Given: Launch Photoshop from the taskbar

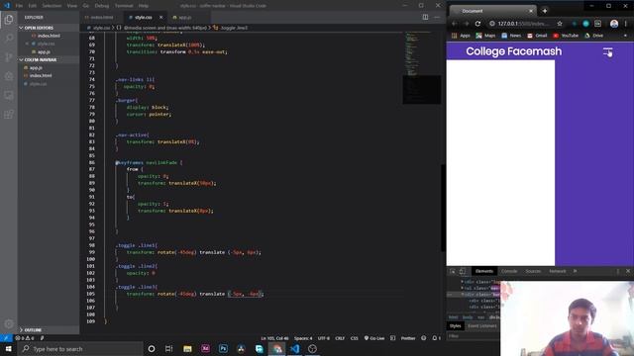Looking at the screenshot, I should 223,349.
